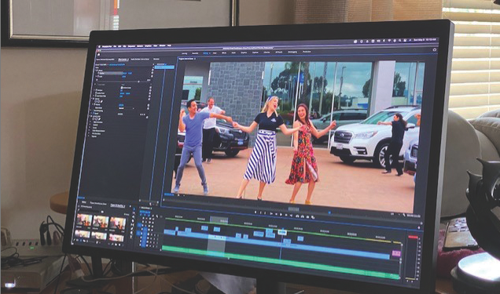
Task: Select the last thumbnail in project bin
Action: click(116, 238)
